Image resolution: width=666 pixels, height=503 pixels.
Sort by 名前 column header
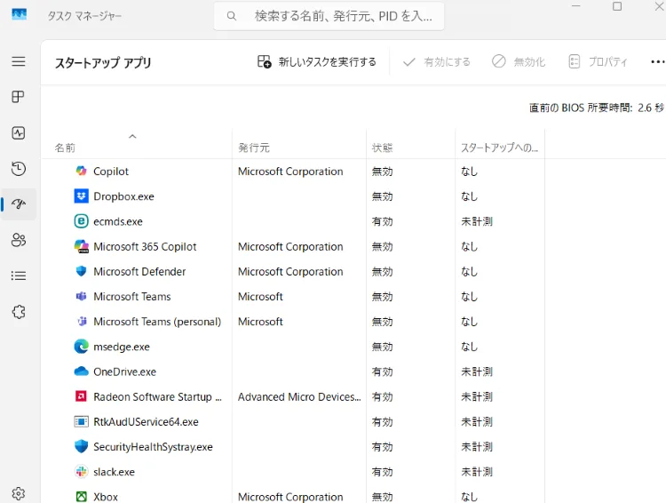66,148
